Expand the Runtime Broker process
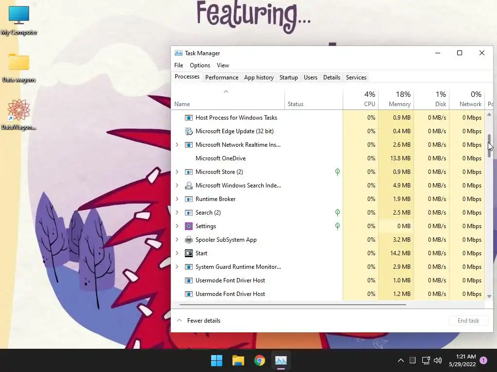 pyautogui.click(x=177, y=199)
